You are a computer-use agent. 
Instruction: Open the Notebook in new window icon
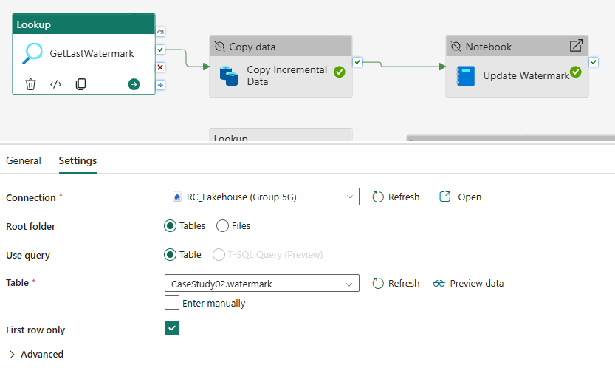[576, 46]
